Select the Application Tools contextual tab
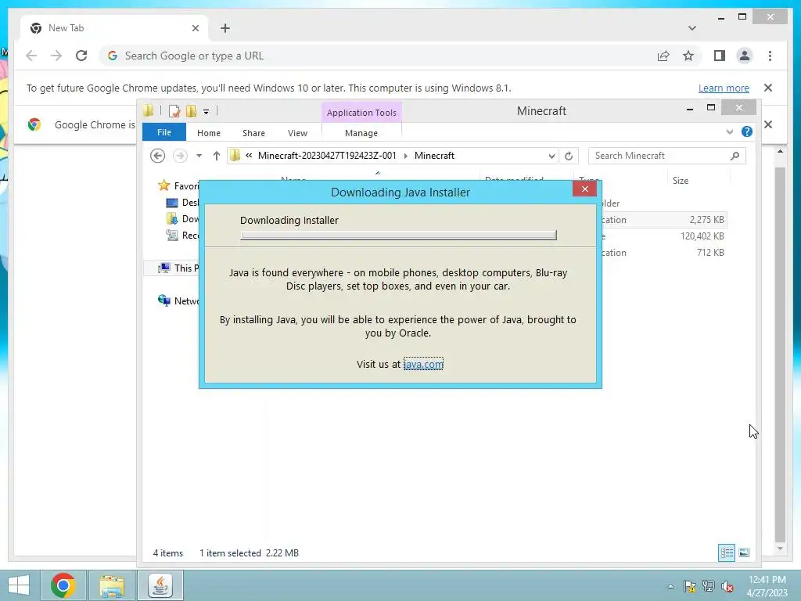This screenshot has height=601, width=801. pyautogui.click(x=361, y=113)
